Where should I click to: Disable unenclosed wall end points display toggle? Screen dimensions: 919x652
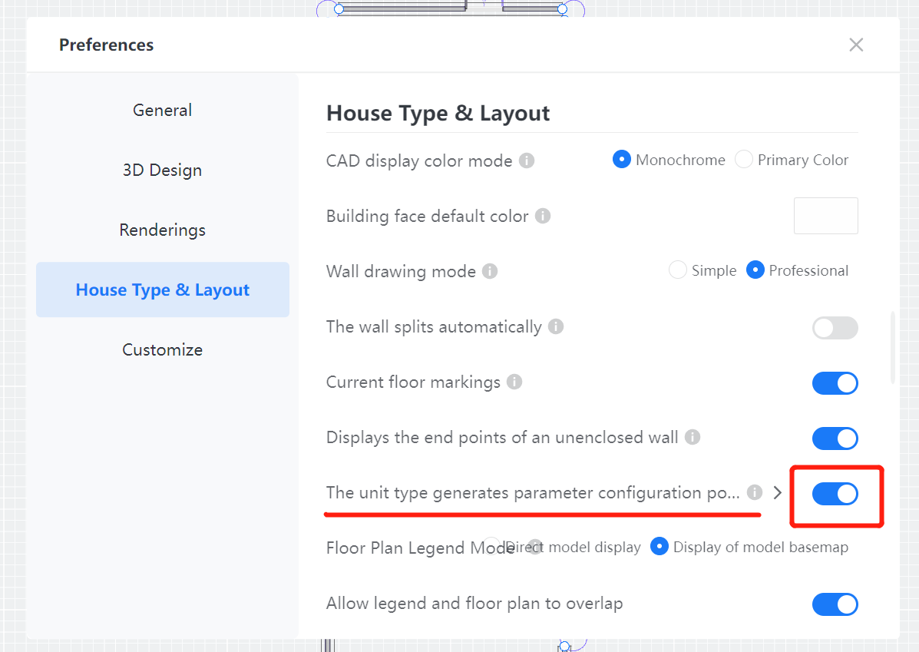click(x=835, y=439)
